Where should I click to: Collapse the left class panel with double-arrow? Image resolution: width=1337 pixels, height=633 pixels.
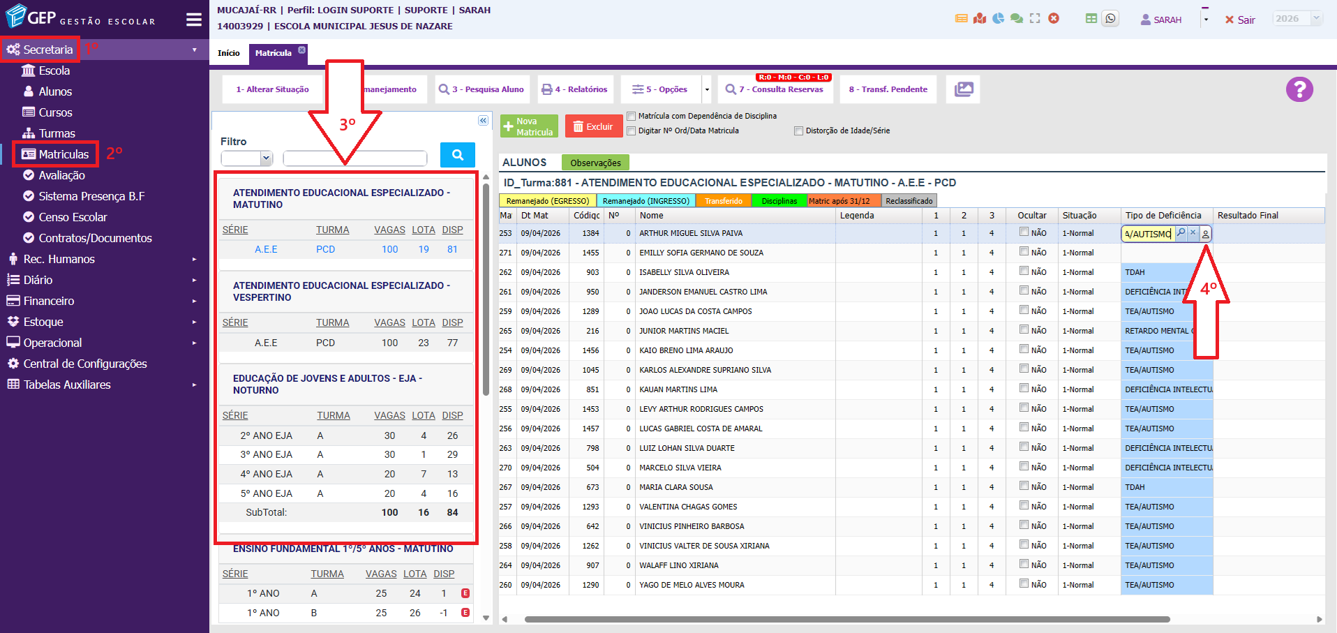(x=483, y=121)
